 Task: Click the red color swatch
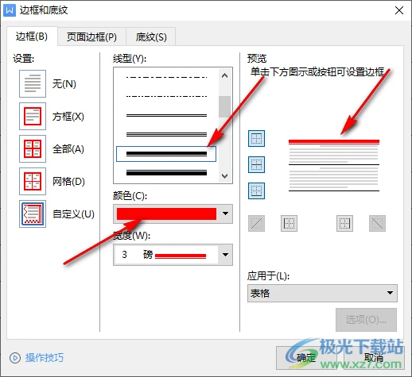click(x=166, y=214)
